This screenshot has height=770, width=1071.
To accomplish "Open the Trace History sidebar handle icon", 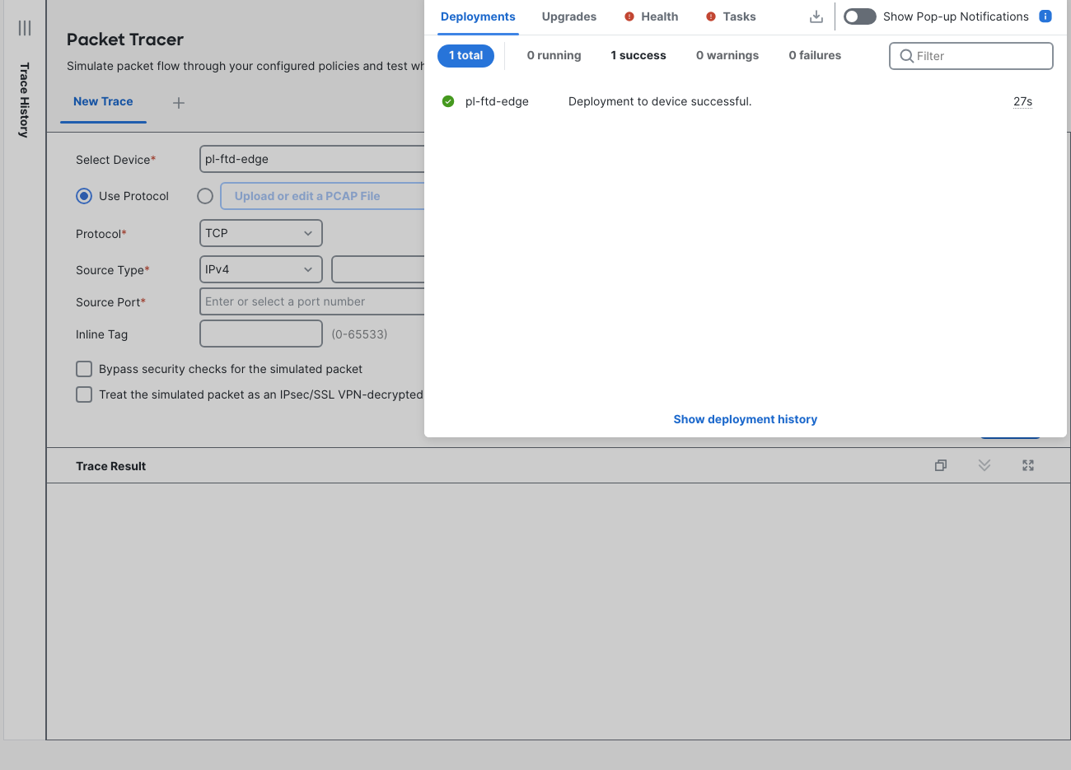I will pos(25,28).
